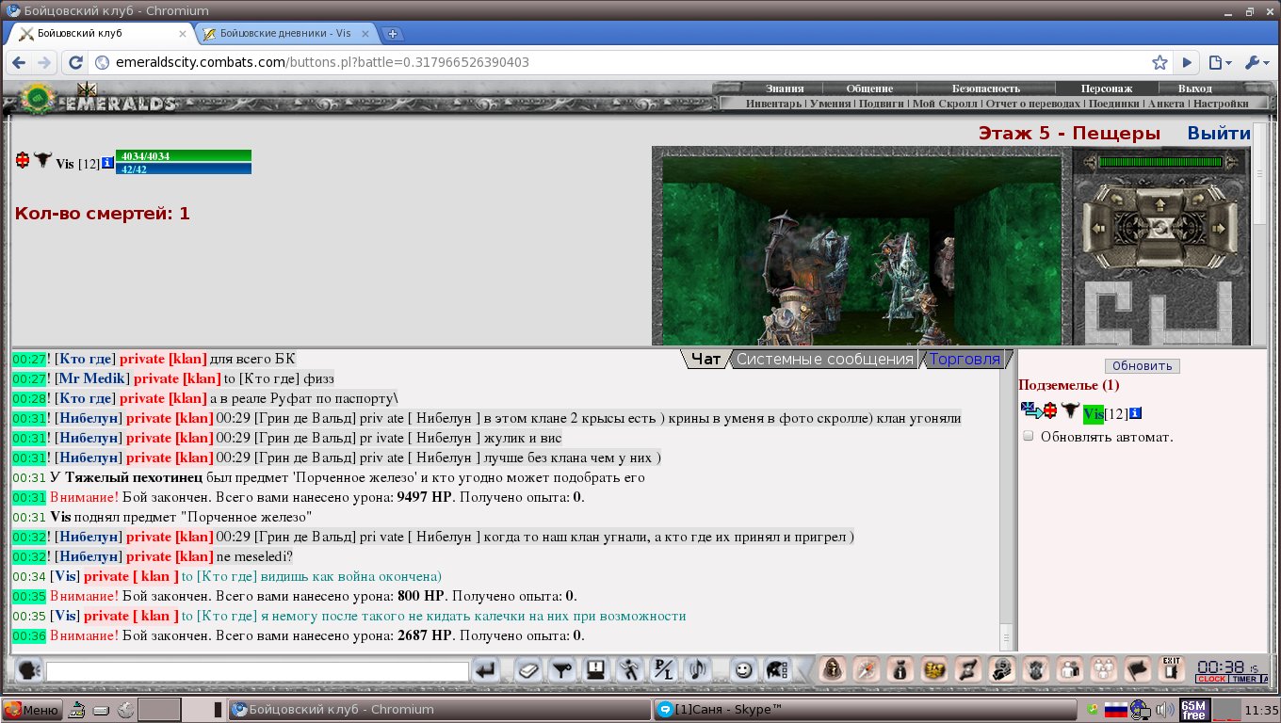Screen dimensions: 1281x723
Task: Open the Chromium page menu dropdown
Action: click(1221, 63)
